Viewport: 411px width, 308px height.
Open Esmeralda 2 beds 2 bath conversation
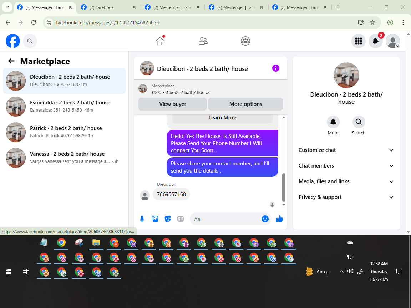64,106
